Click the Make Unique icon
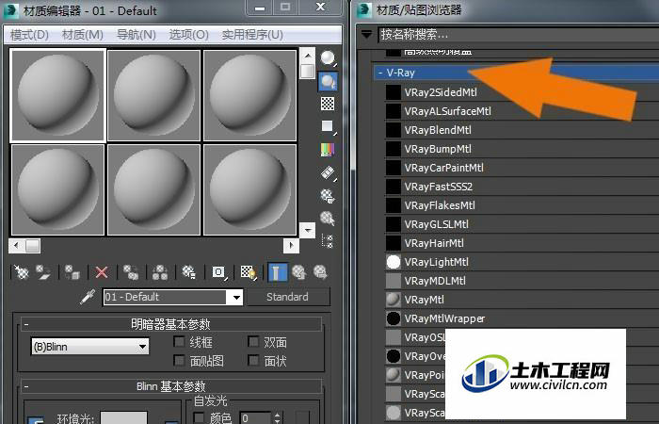659x424 pixels. [160, 272]
